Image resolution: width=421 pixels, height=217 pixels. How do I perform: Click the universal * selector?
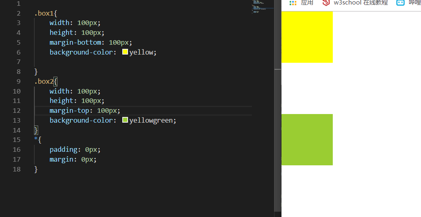point(36,139)
